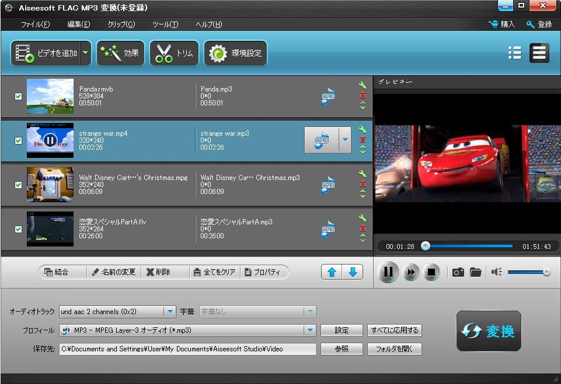
Task: Uncheck the Walt Disney Christmas.mpg checkbox
Action: [x=18, y=185]
